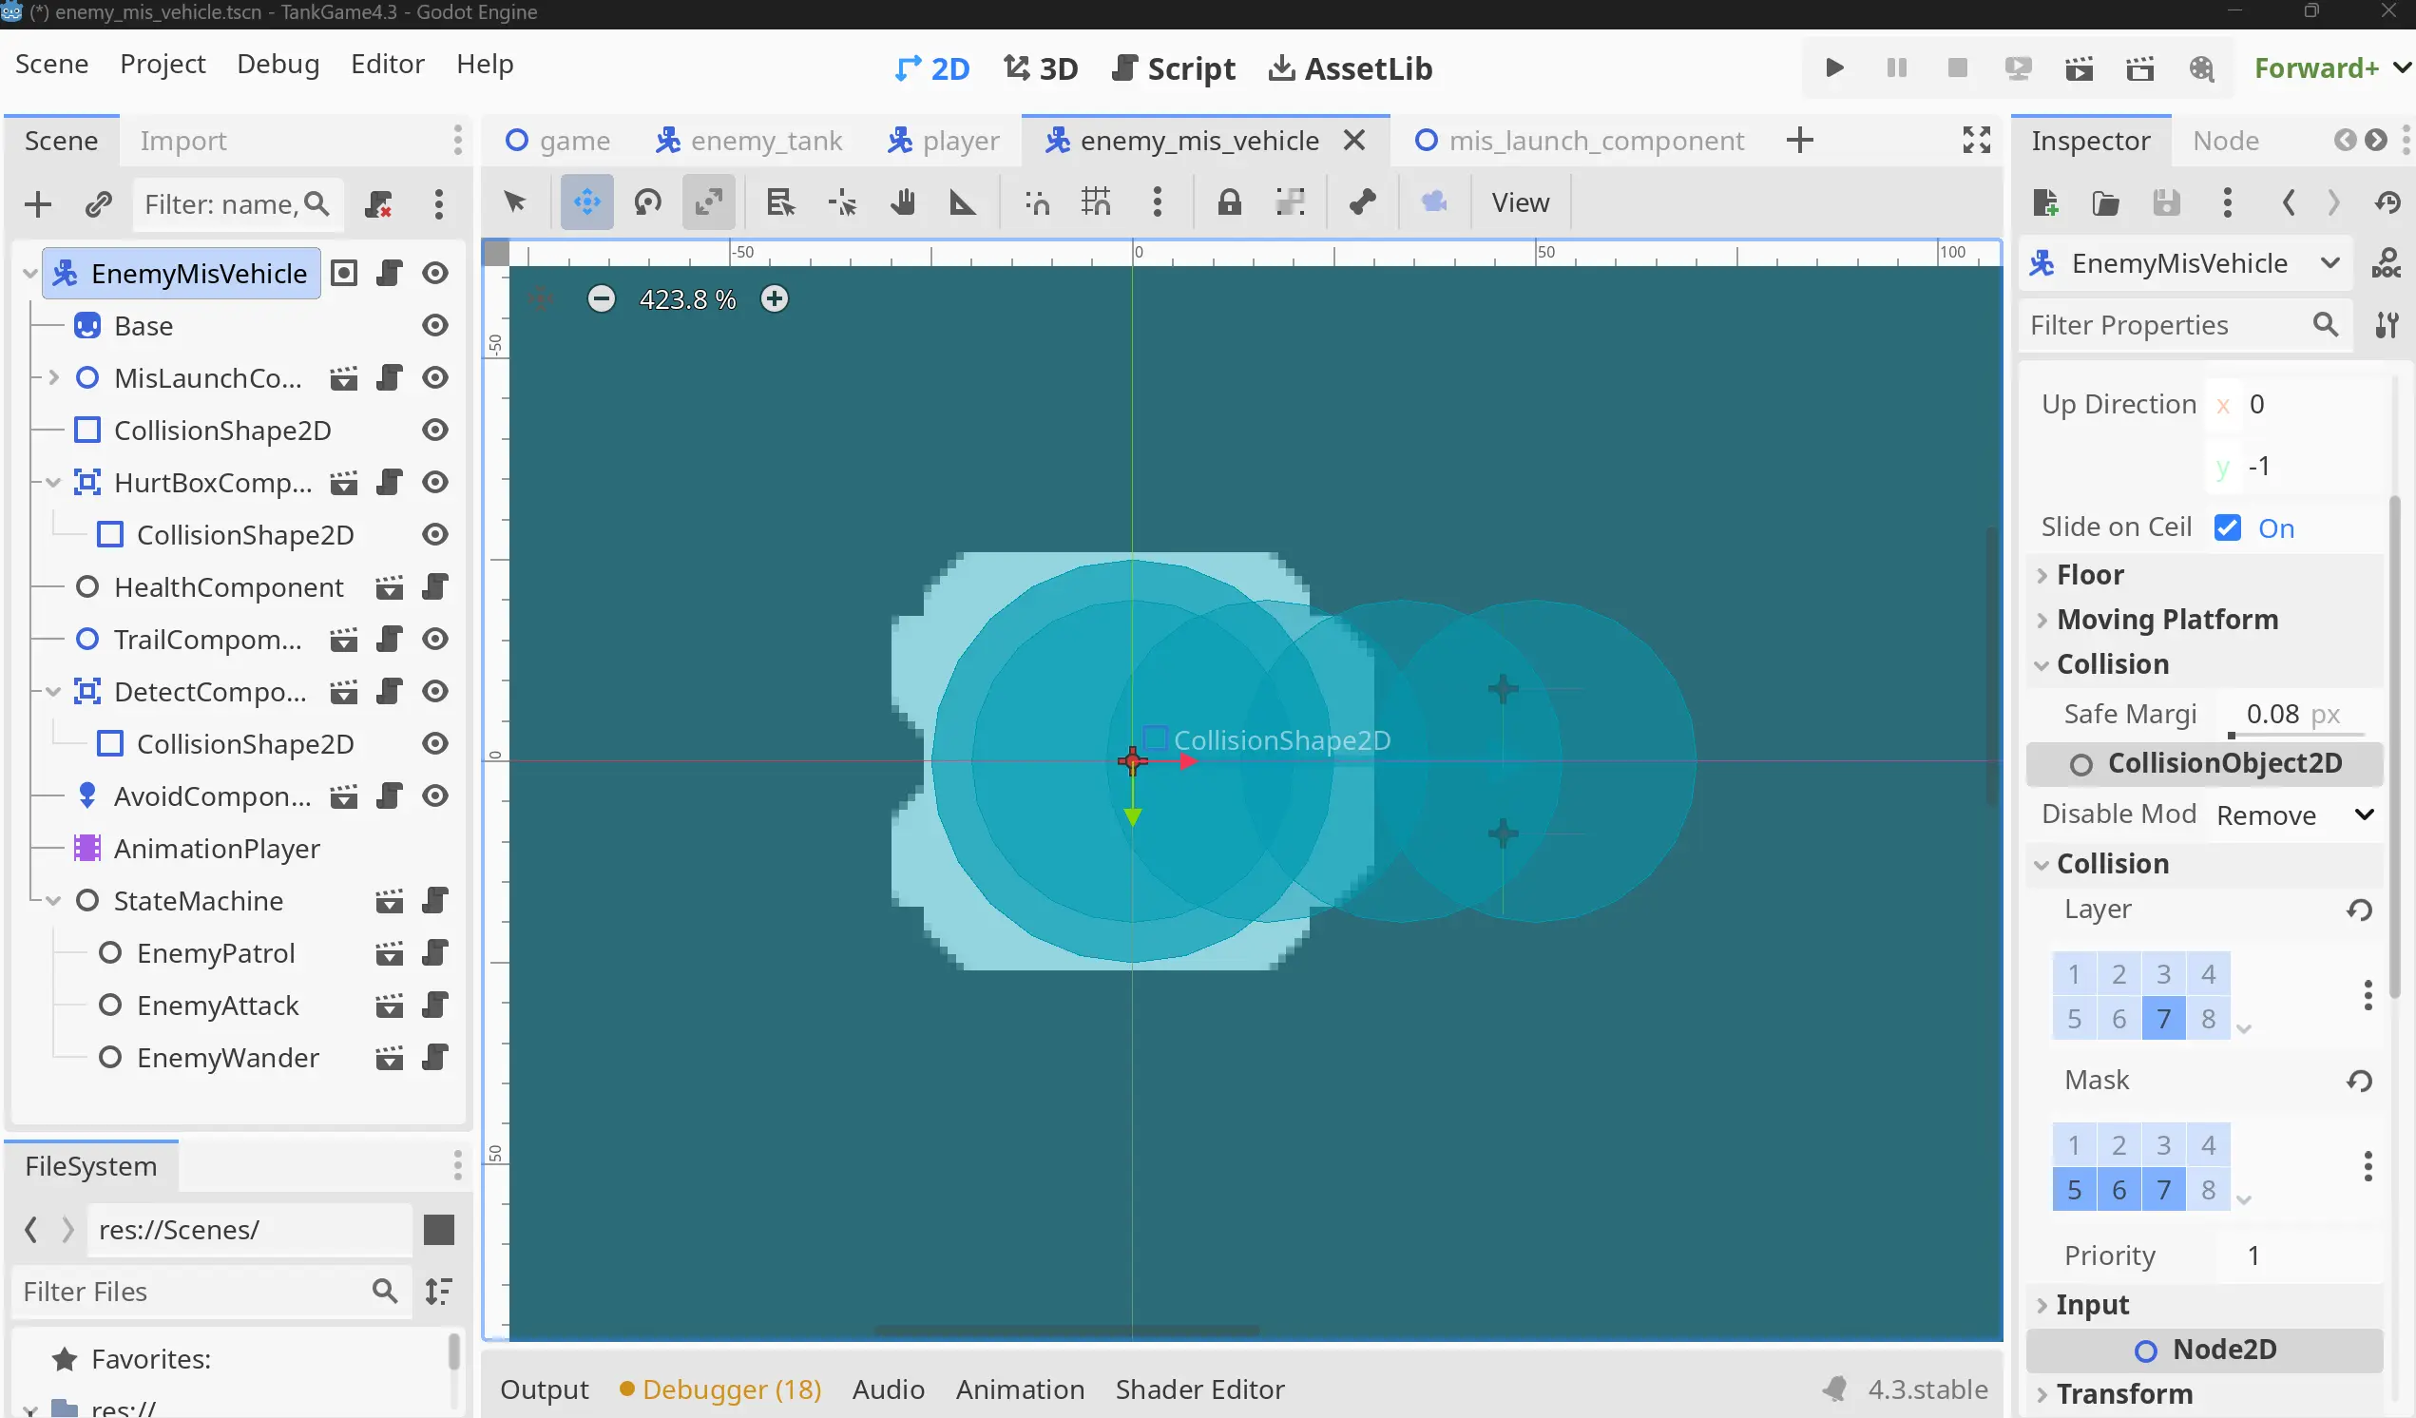Open the Disable Mode dropdown
2416x1418 pixels.
click(2295, 814)
